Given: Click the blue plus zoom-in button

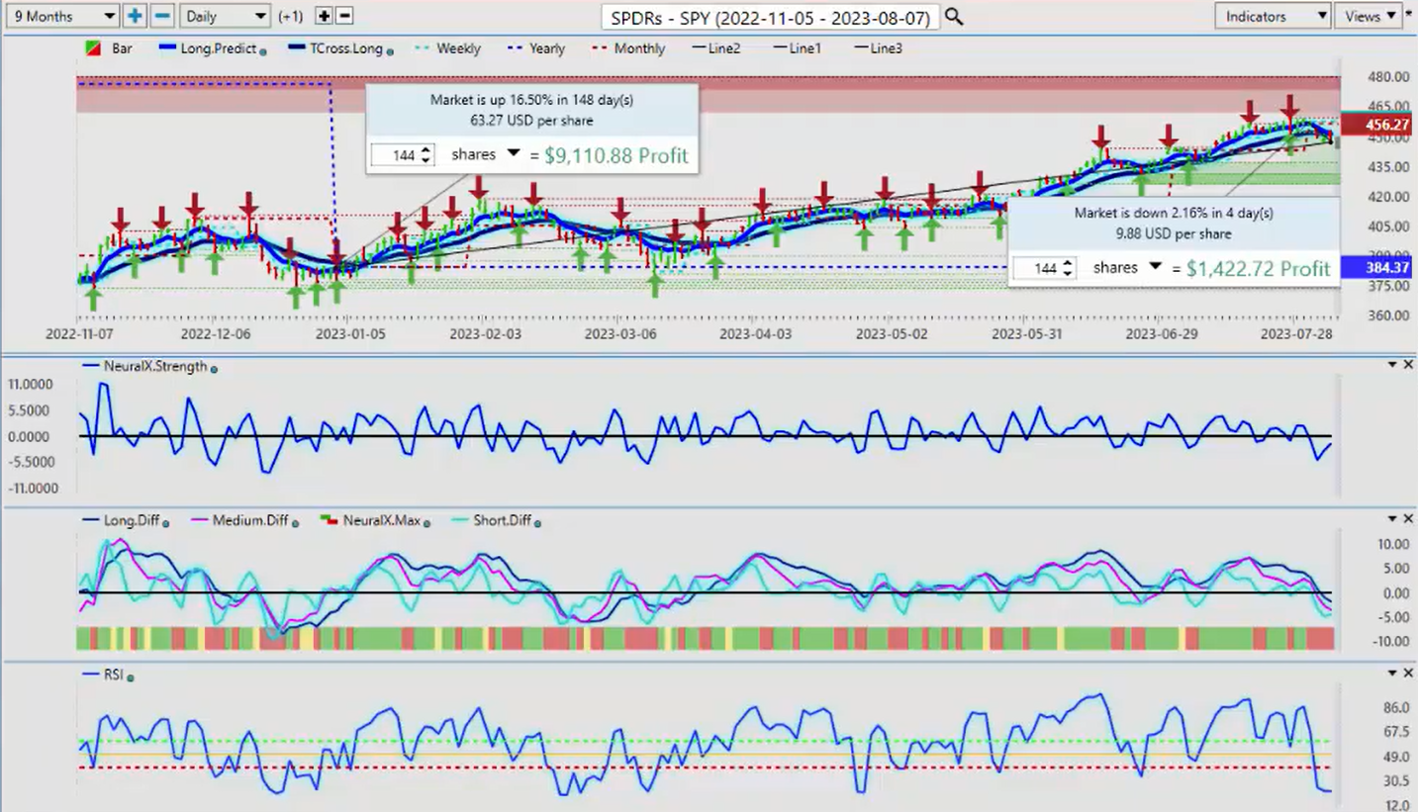Looking at the screenshot, I should pos(135,16).
